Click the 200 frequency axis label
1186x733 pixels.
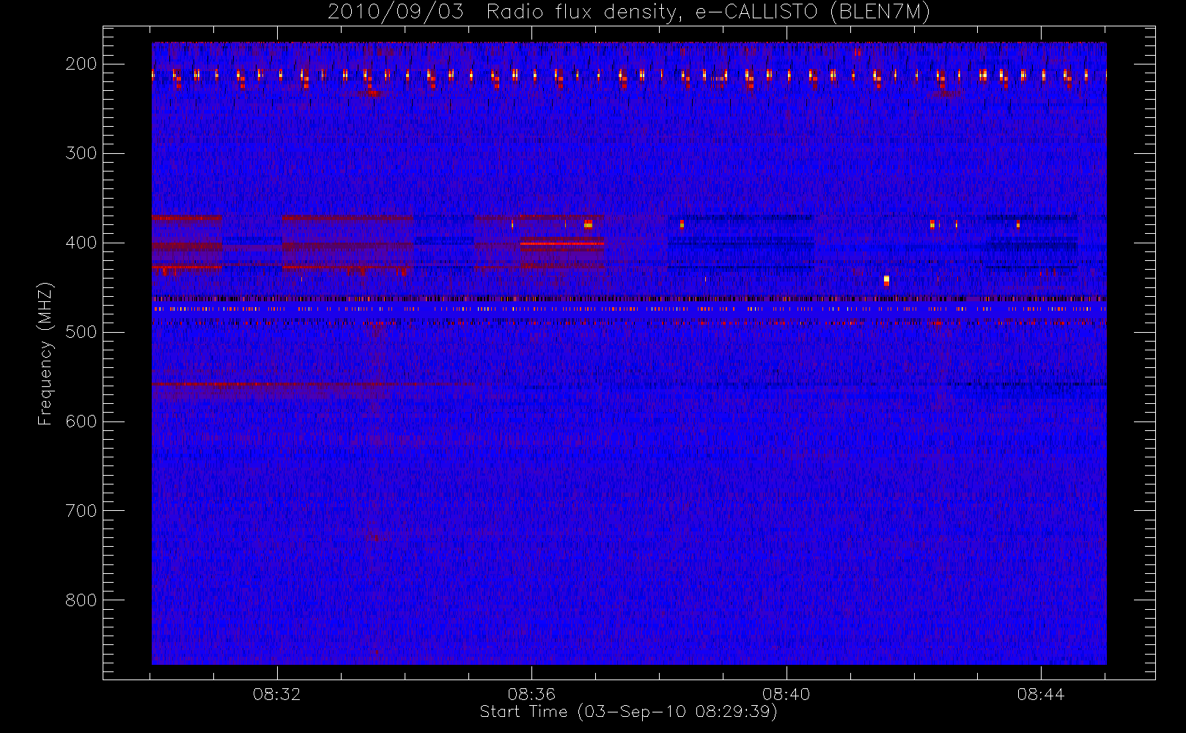click(x=81, y=64)
